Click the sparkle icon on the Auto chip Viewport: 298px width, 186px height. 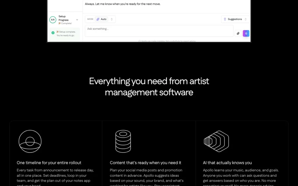(x=98, y=19)
